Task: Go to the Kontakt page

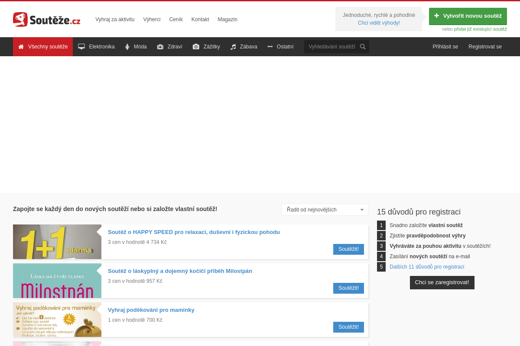Action: 200,19
